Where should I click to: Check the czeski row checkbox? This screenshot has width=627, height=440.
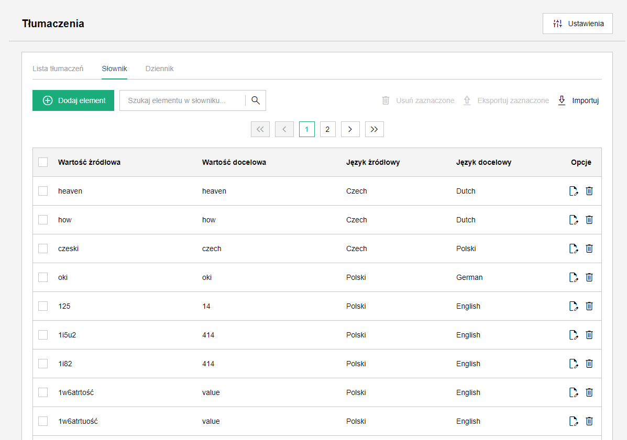coord(43,249)
